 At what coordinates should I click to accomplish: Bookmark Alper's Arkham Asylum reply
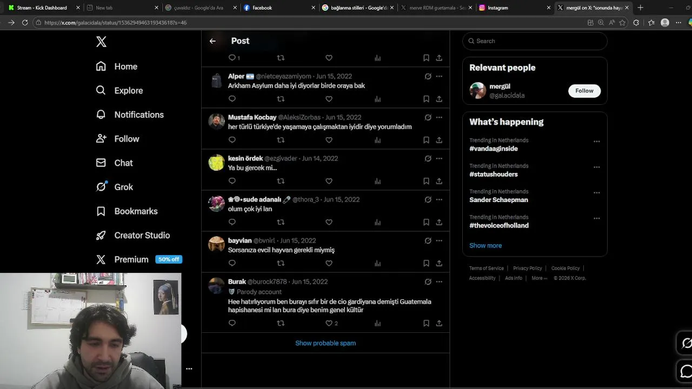[426, 99]
